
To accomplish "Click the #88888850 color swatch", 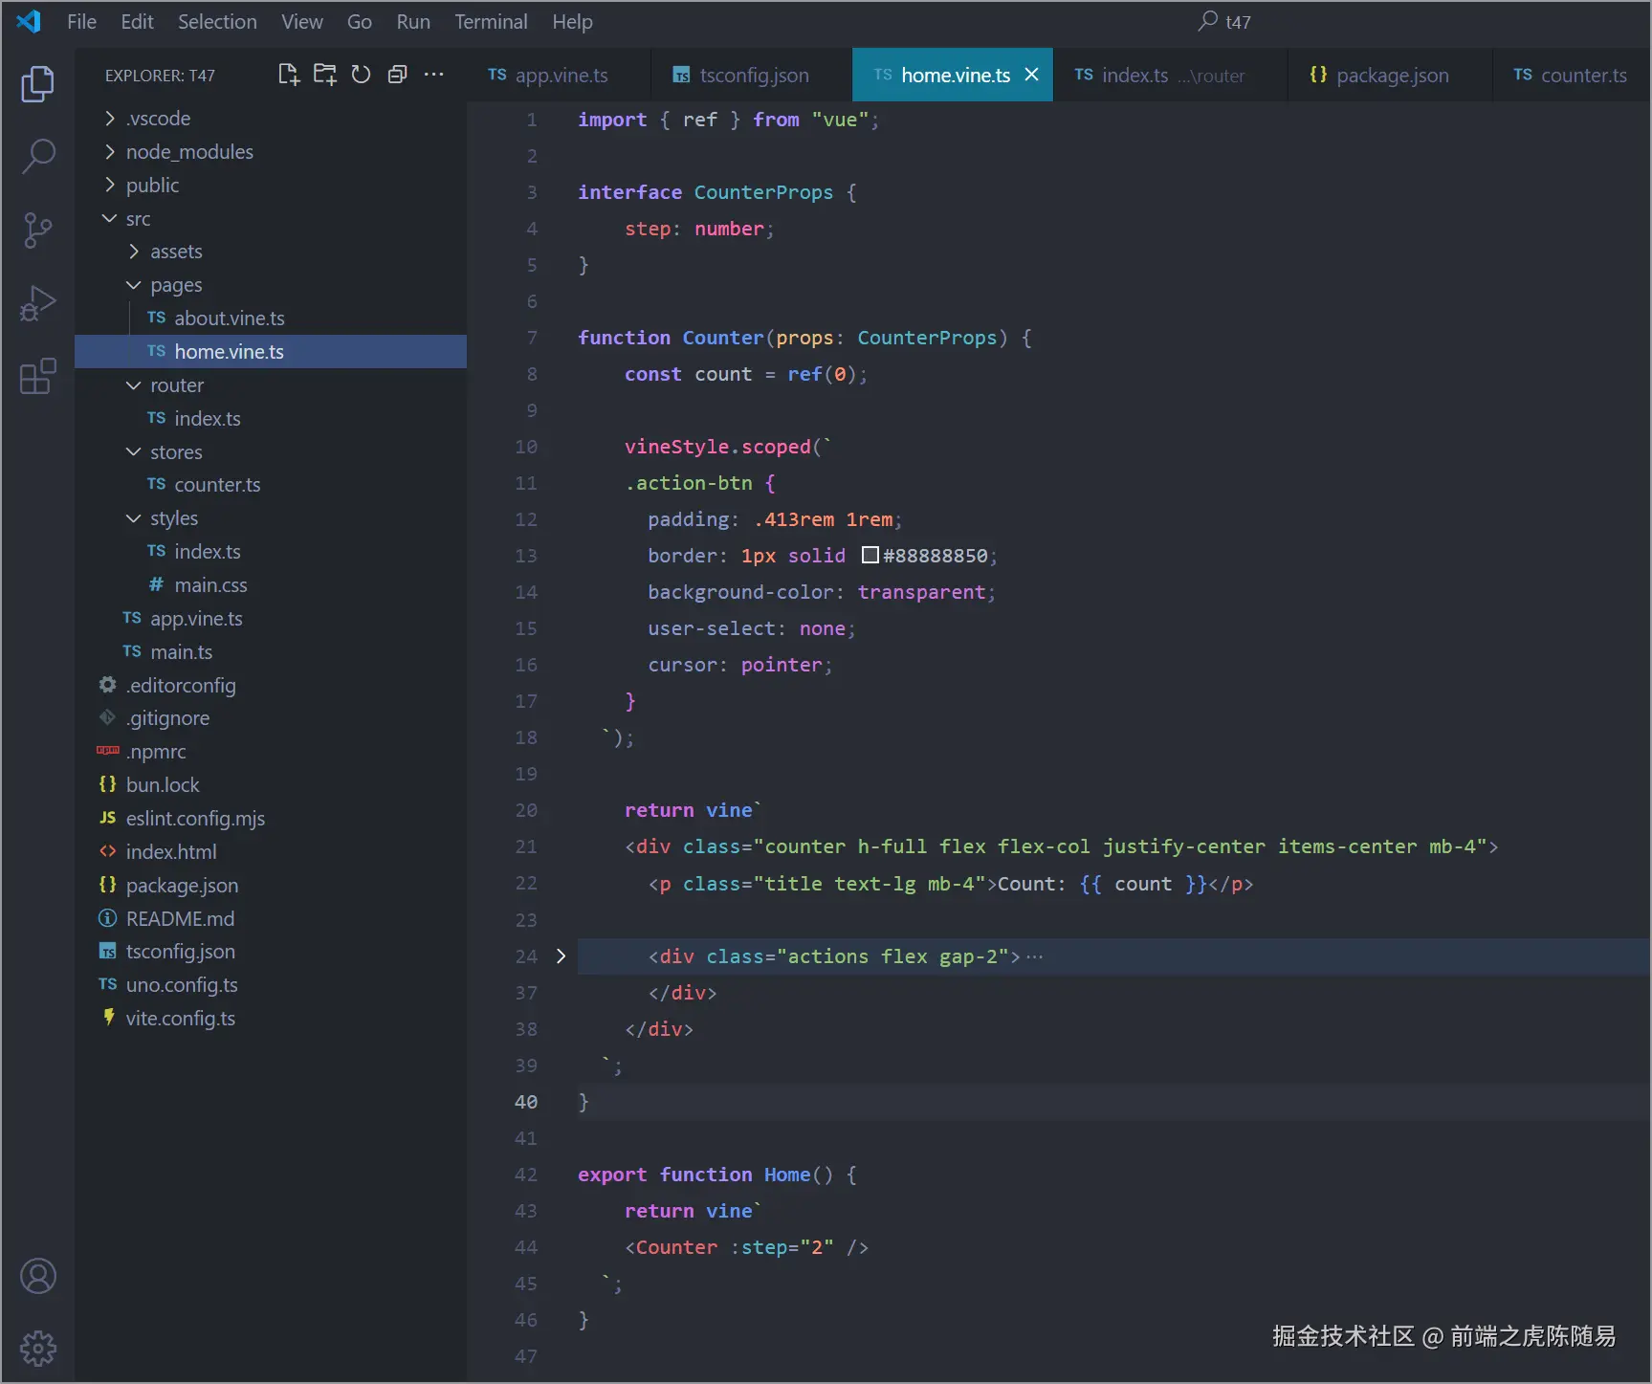I will click(870, 556).
